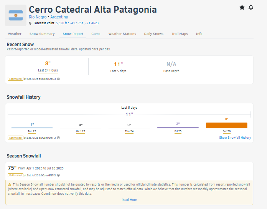Click the Argentina flag thumbnail

pyautogui.click(x=16, y=15)
